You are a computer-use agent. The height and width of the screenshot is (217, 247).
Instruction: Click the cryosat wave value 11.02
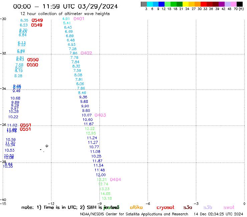click(12, 125)
